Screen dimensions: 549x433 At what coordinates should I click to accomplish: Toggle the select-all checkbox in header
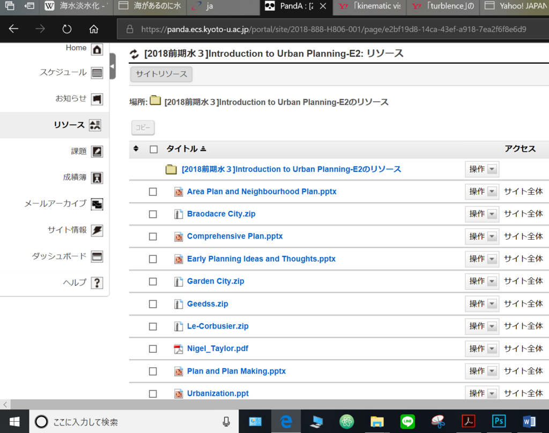point(153,149)
